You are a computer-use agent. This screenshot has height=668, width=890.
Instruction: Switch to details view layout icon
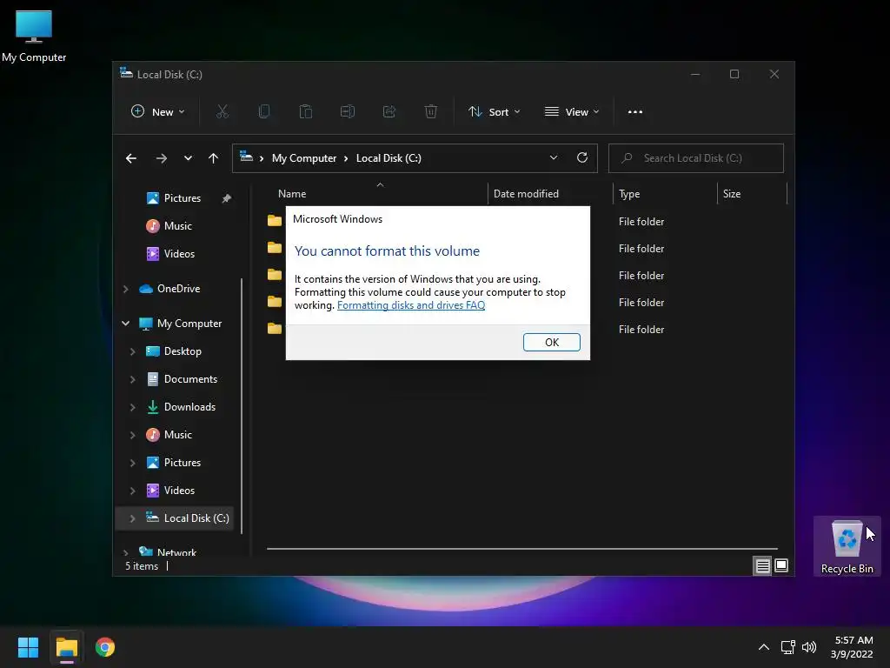point(762,565)
